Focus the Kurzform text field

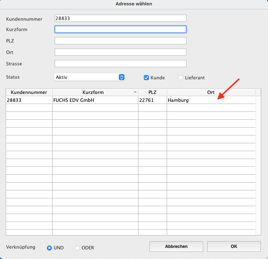[x=120, y=29]
